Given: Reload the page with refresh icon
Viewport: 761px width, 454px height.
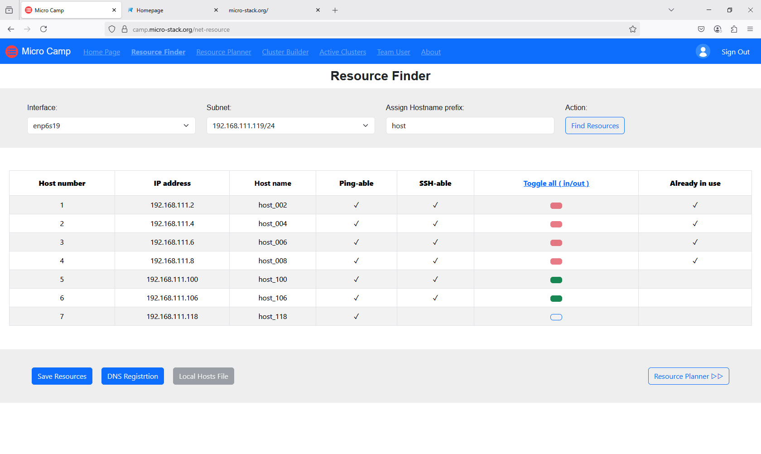Looking at the screenshot, I should coord(43,29).
